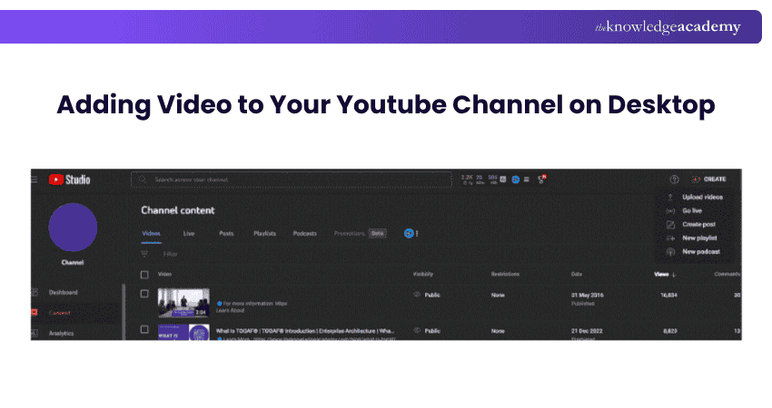Image resolution: width=772 pixels, height=408 pixels.
Task: Click the visibility eye icon for 21 Dec 2022 video
Action: point(417,331)
